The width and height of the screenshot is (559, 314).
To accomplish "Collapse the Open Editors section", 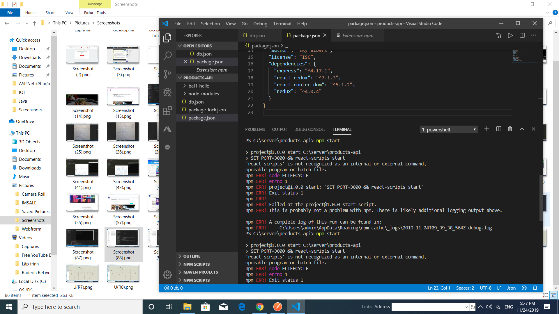I will [207, 46].
